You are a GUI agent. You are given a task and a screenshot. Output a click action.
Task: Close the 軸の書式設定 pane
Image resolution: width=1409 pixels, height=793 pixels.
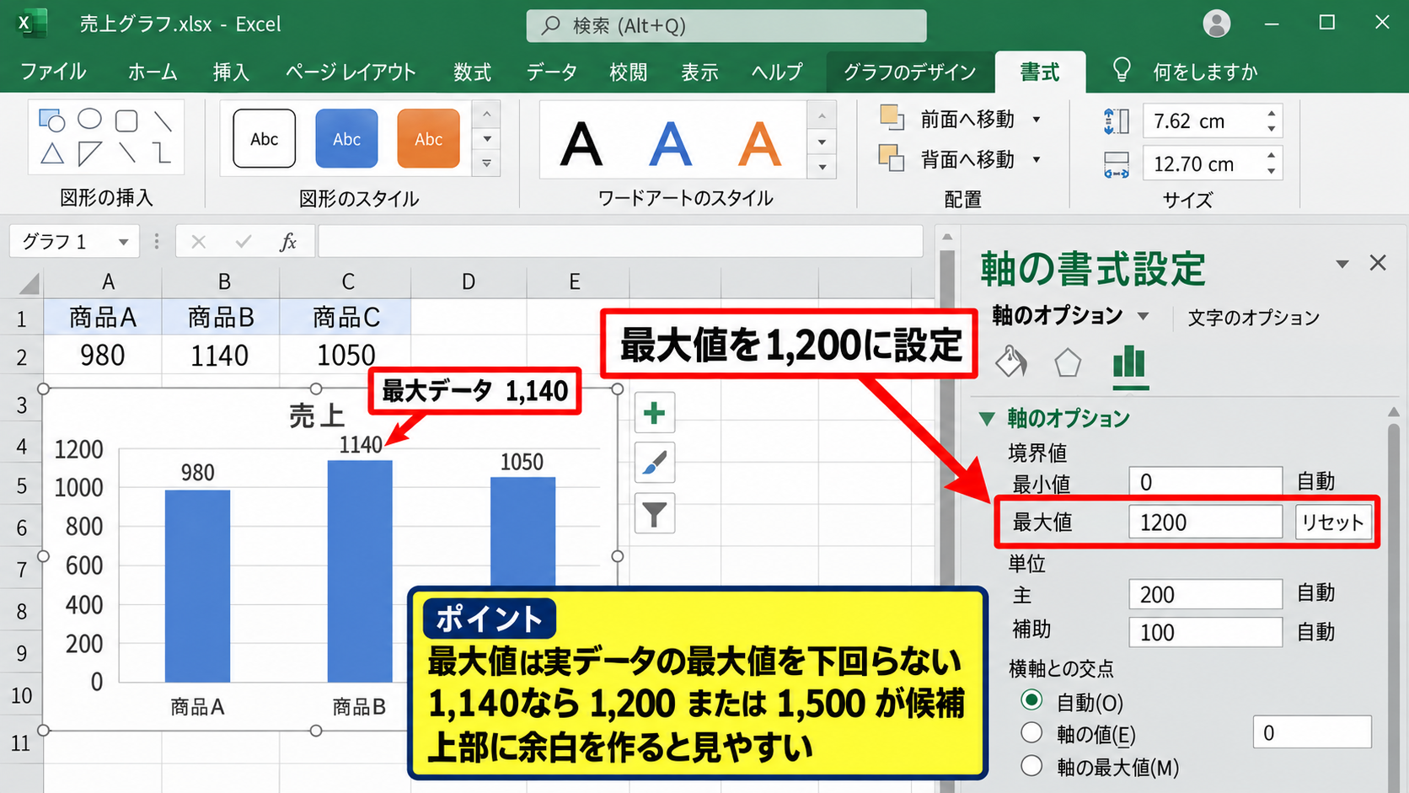(1378, 263)
